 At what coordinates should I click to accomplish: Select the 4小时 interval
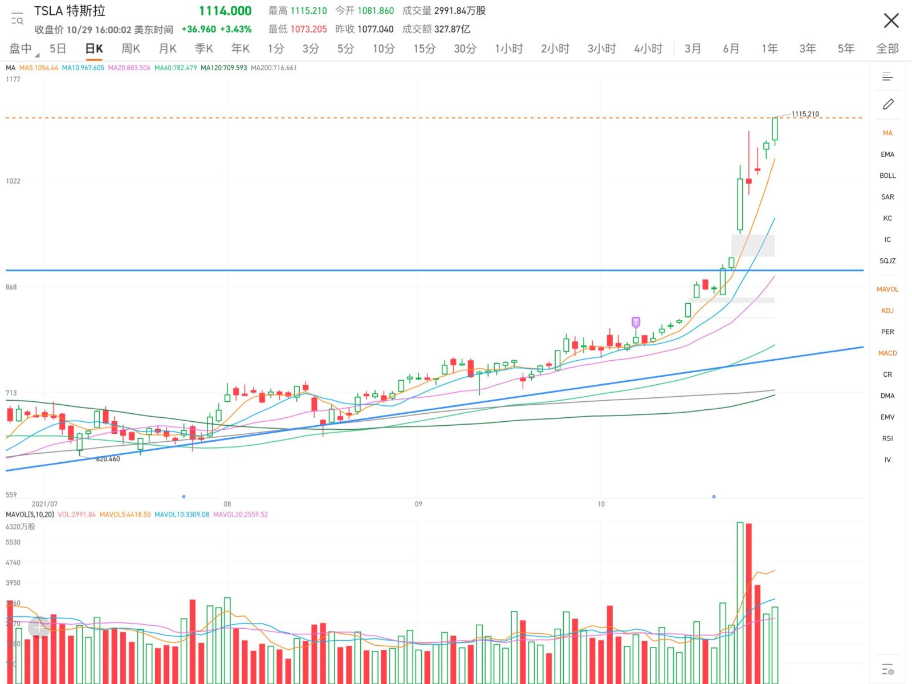pyautogui.click(x=648, y=49)
